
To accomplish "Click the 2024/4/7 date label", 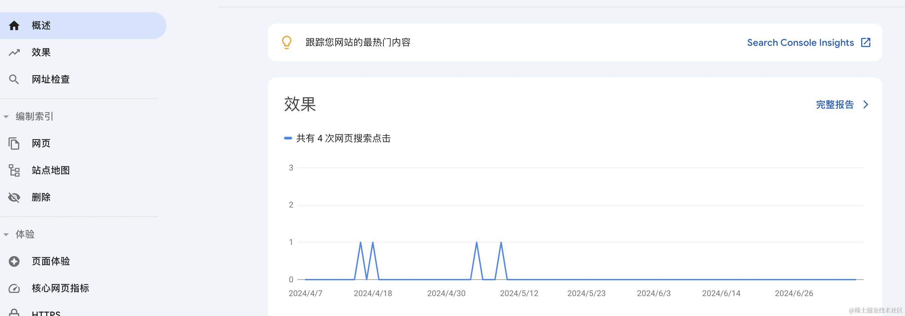I will (x=306, y=293).
